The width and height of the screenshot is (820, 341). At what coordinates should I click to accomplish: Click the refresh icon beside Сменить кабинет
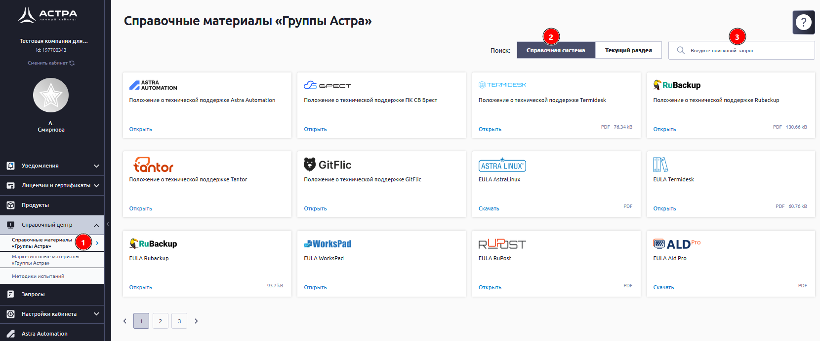pyautogui.click(x=72, y=63)
